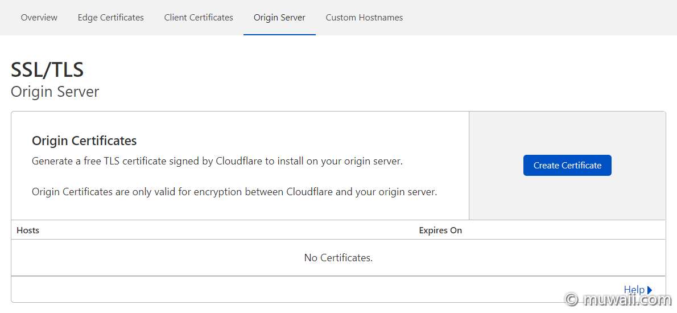Select the No Certificates empty row
The height and width of the screenshot is (313, 677).
pos(338,258)
